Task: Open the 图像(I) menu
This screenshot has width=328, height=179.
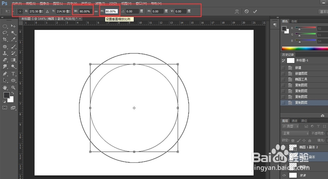Action: click(x=44, y=3)
